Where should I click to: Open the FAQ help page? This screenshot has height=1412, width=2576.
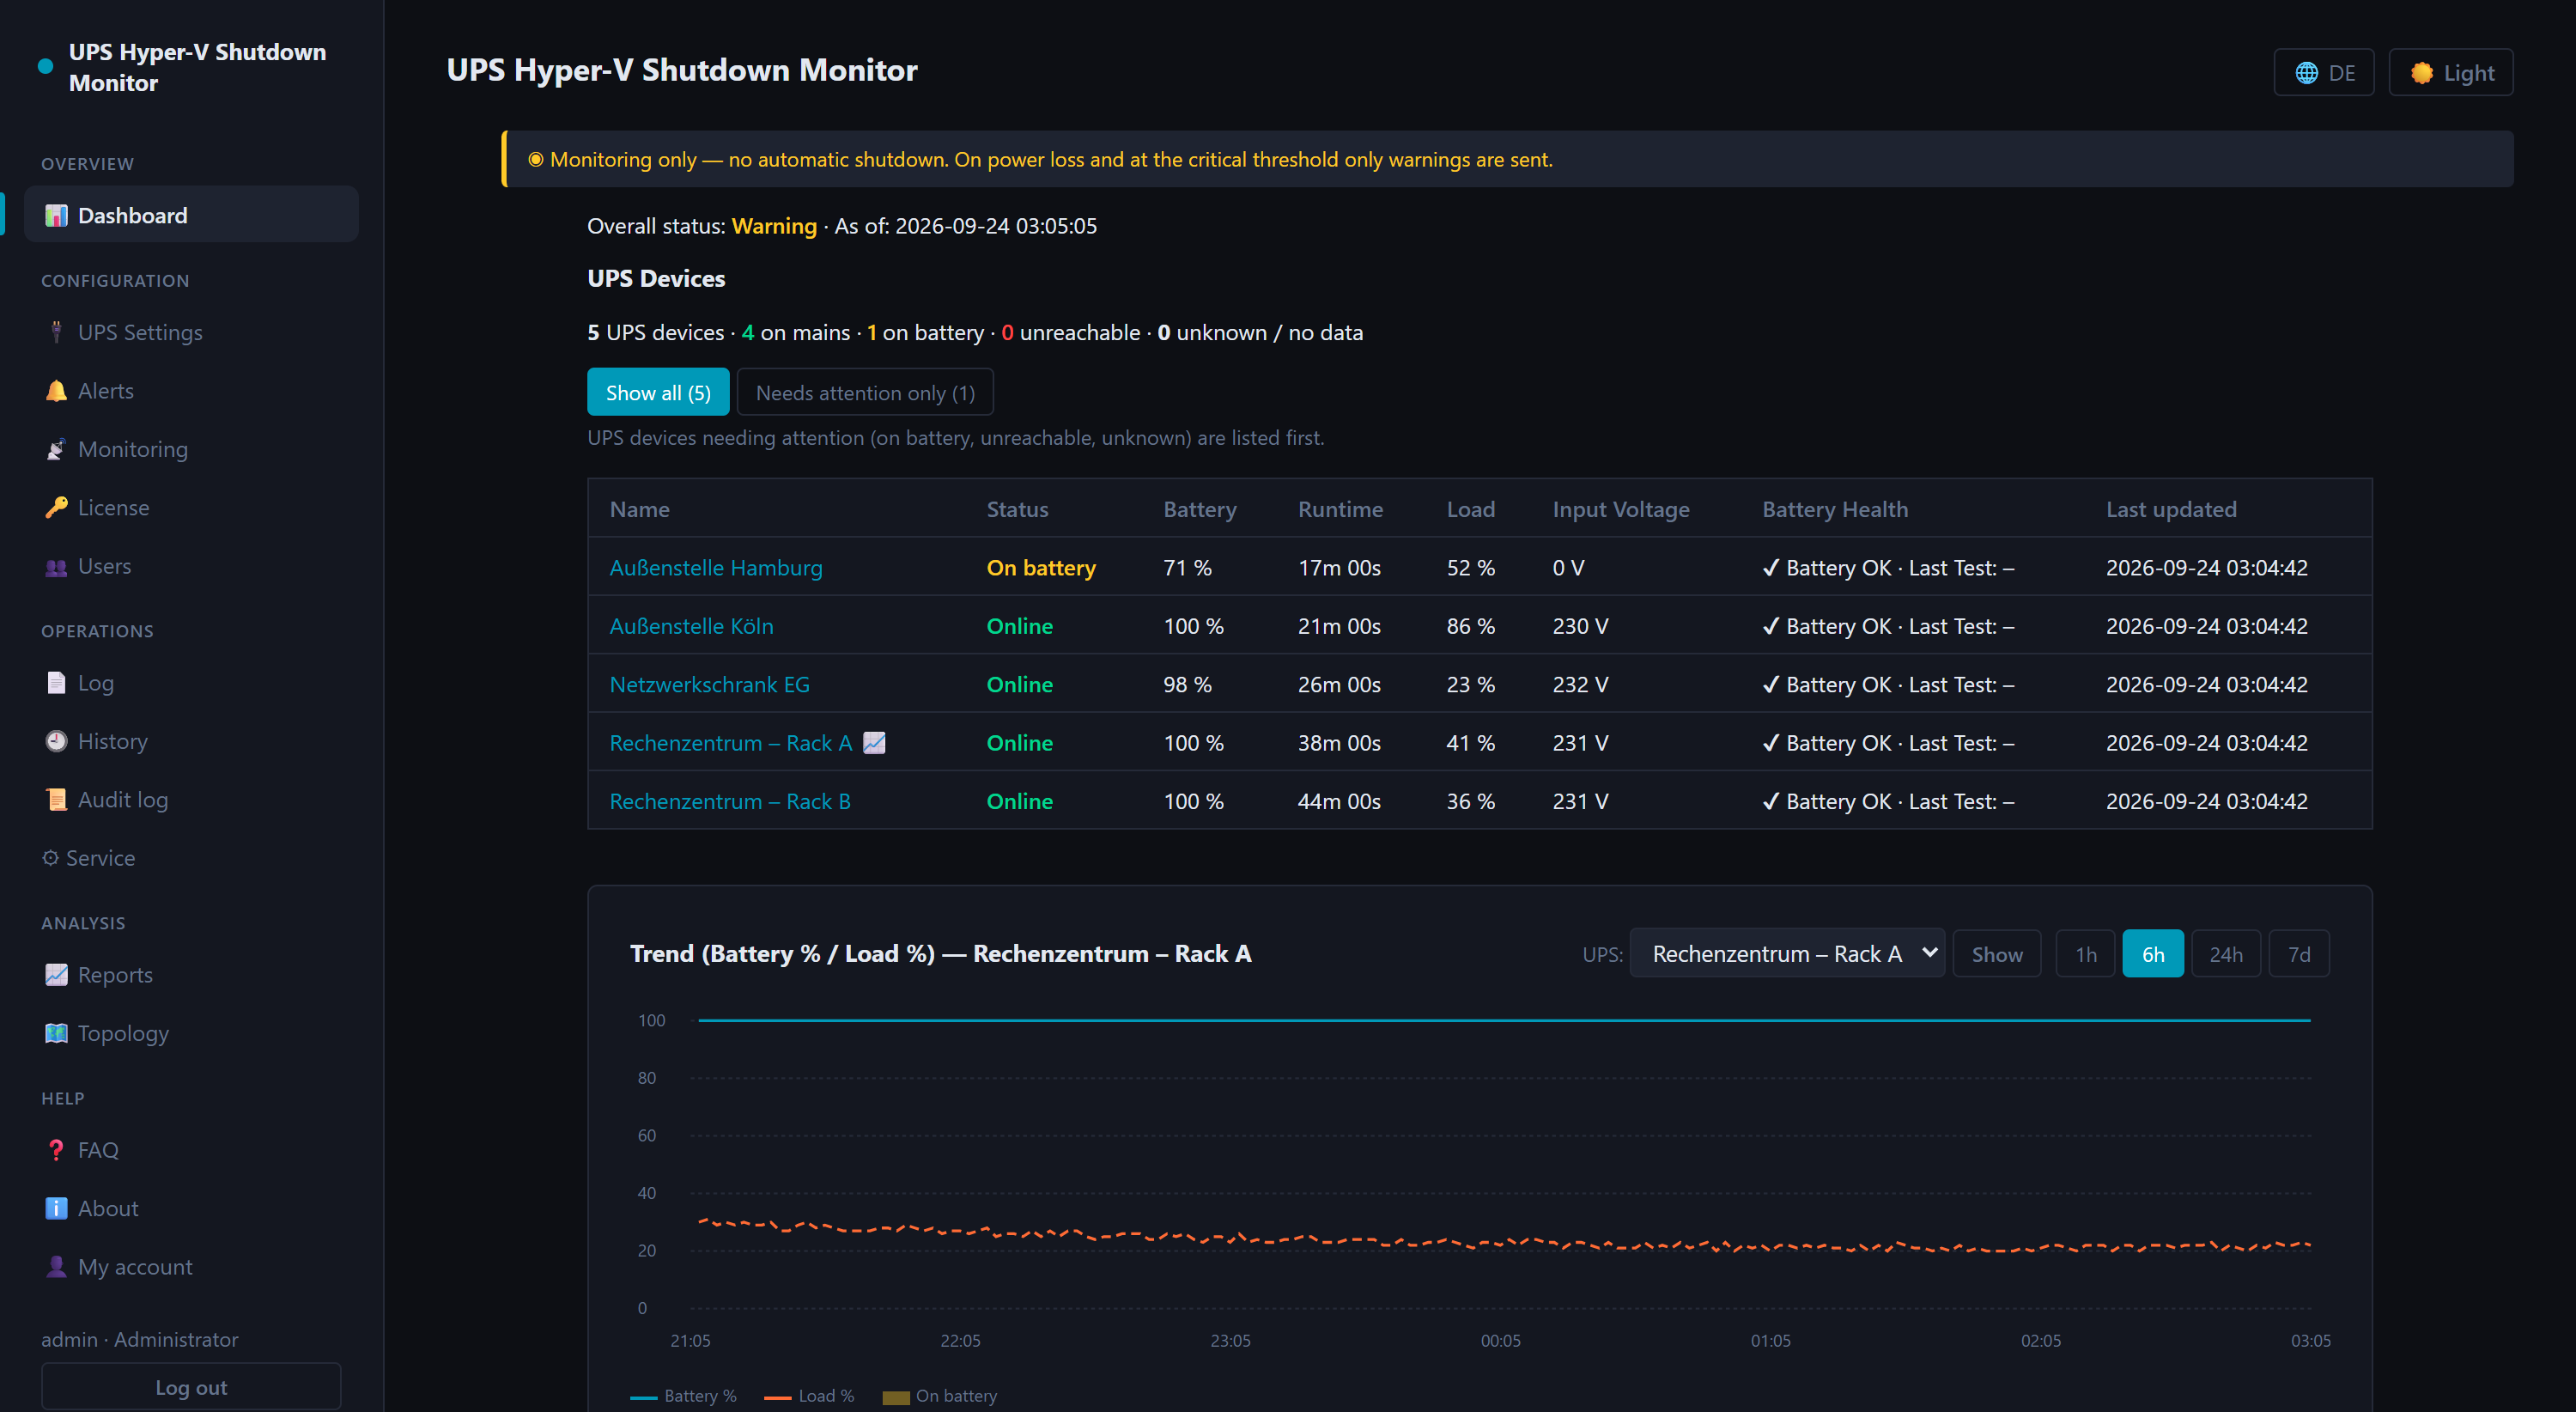point(191,1150)
